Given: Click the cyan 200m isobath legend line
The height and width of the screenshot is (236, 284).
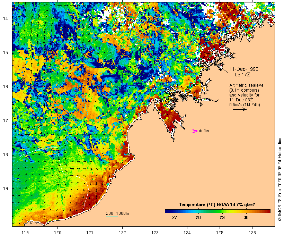Looking at the screenshot, I should coord(112,217).
